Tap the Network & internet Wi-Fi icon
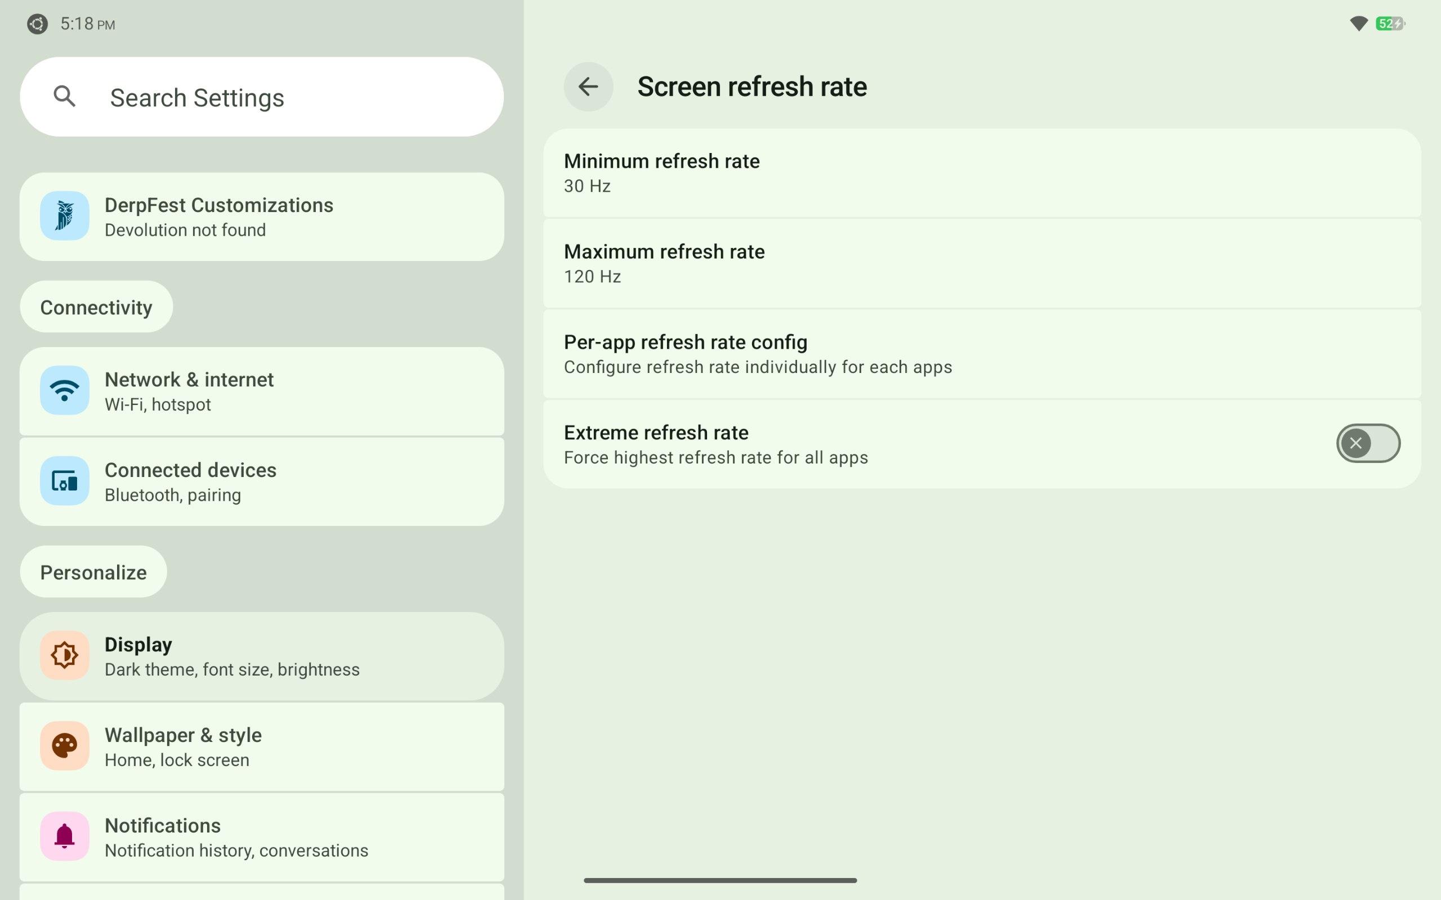This screenshot has height=900, width=1441. [64, 390]
